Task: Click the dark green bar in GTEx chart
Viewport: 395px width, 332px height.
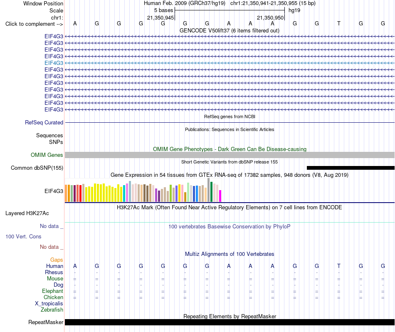Action: tap(211, 192)
